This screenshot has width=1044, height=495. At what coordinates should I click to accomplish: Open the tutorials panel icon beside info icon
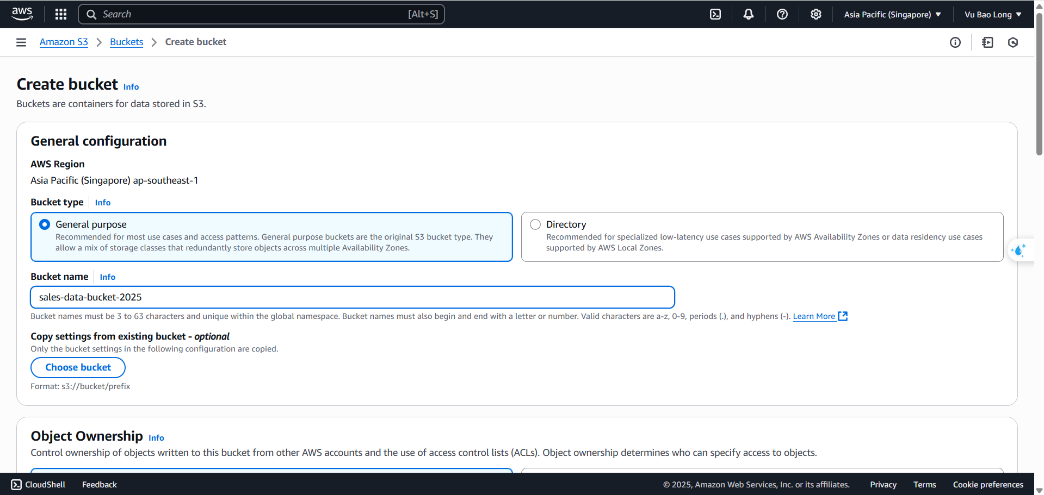987,42
